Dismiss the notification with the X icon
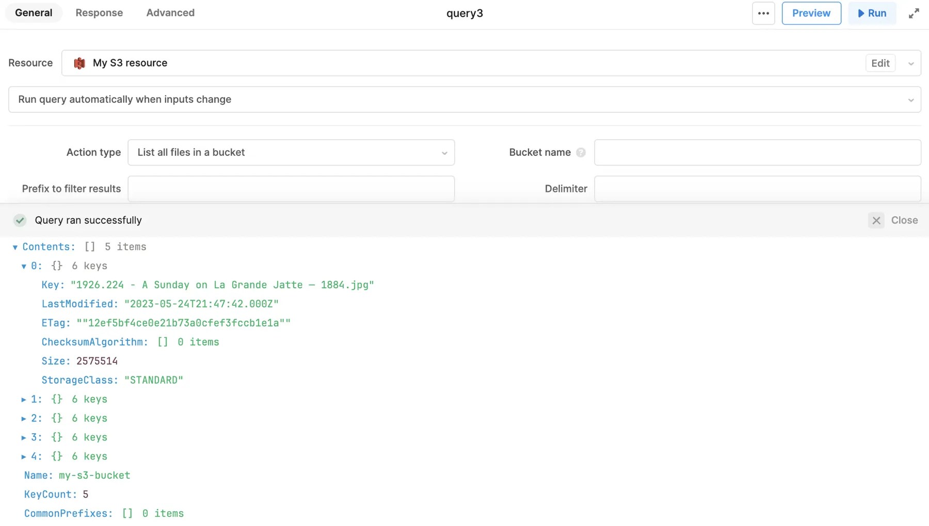929x526 pixels. [x=876, y=220]
